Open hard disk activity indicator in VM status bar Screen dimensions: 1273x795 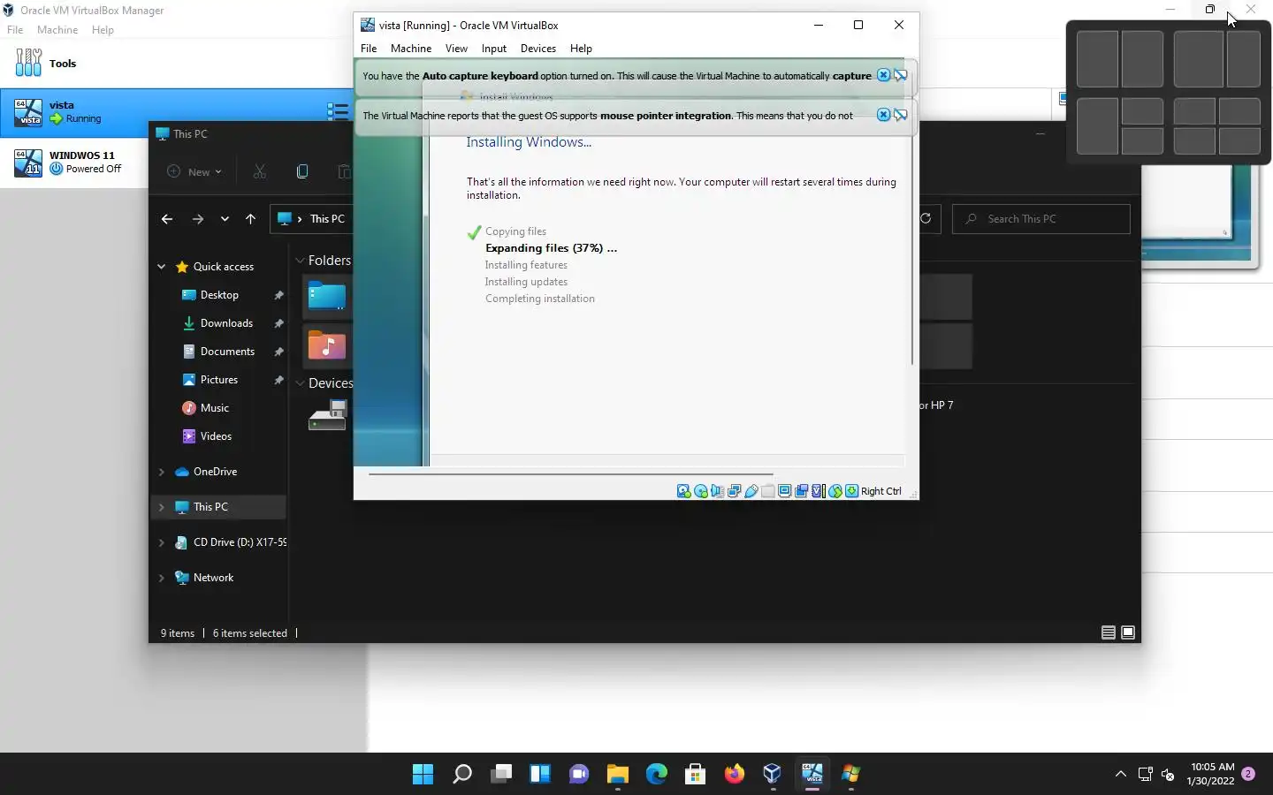coord(683,491)
